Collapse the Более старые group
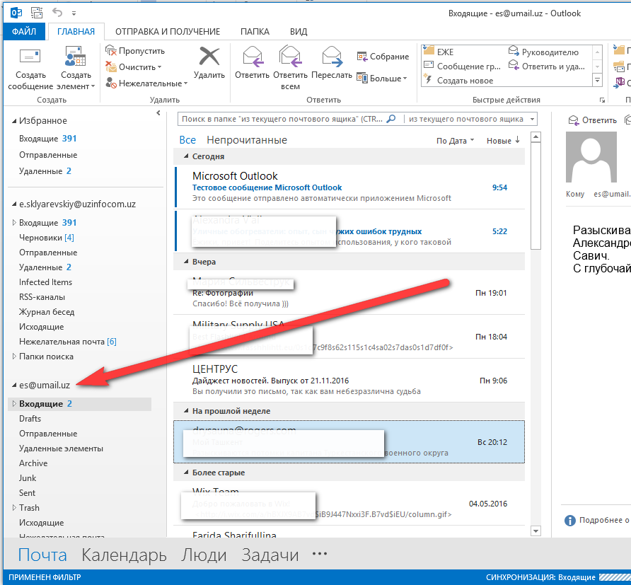Viewport: 631px width, 585px height. (186, 473)
